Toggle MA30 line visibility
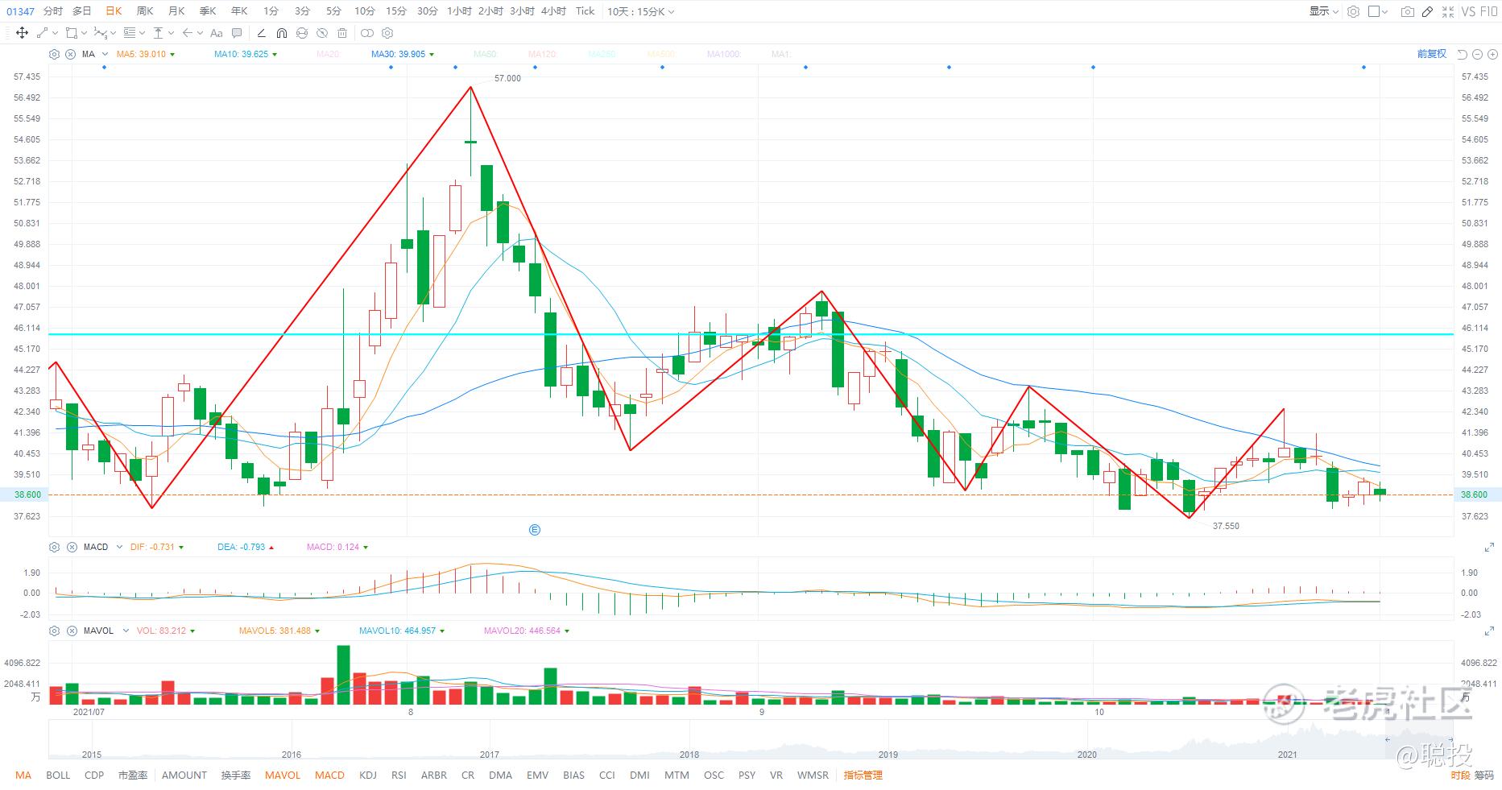1502x790 pixels. [403, 54]
